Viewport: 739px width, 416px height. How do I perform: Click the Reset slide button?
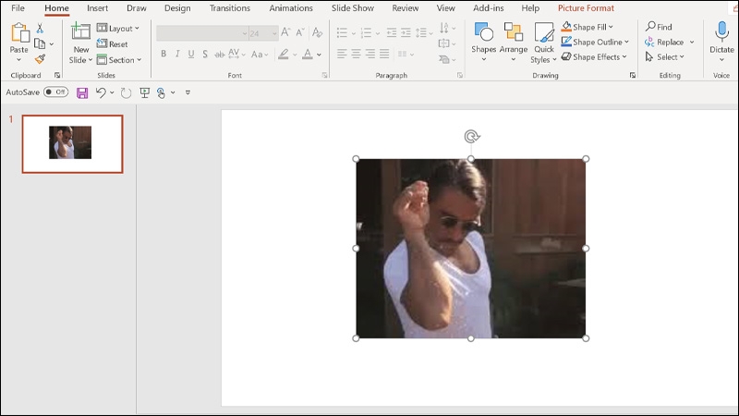[112, 43]
